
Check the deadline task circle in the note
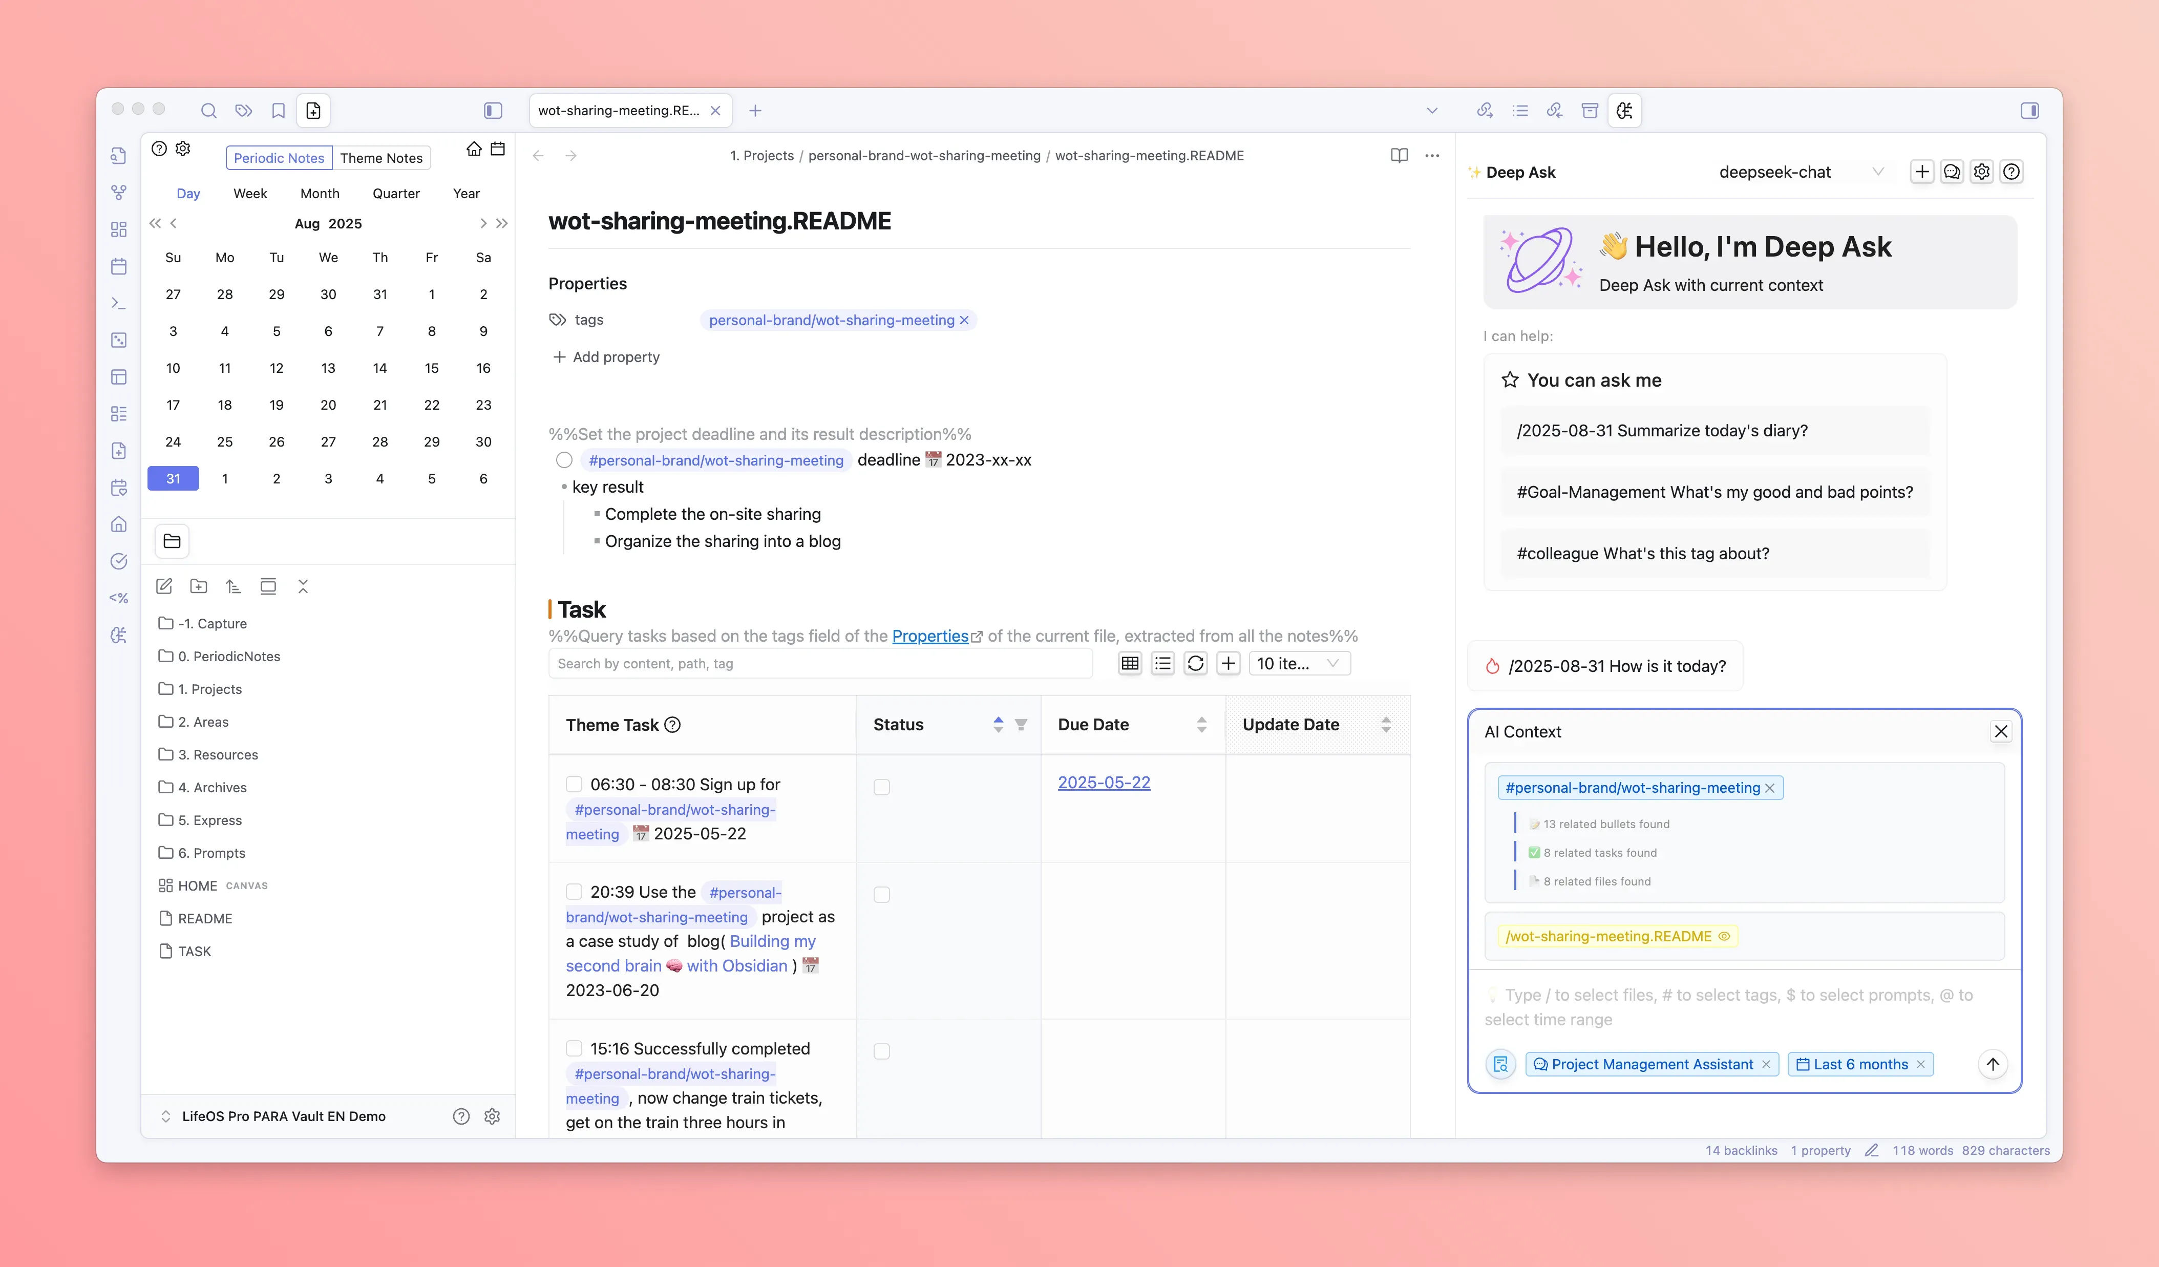coord(565,460)
